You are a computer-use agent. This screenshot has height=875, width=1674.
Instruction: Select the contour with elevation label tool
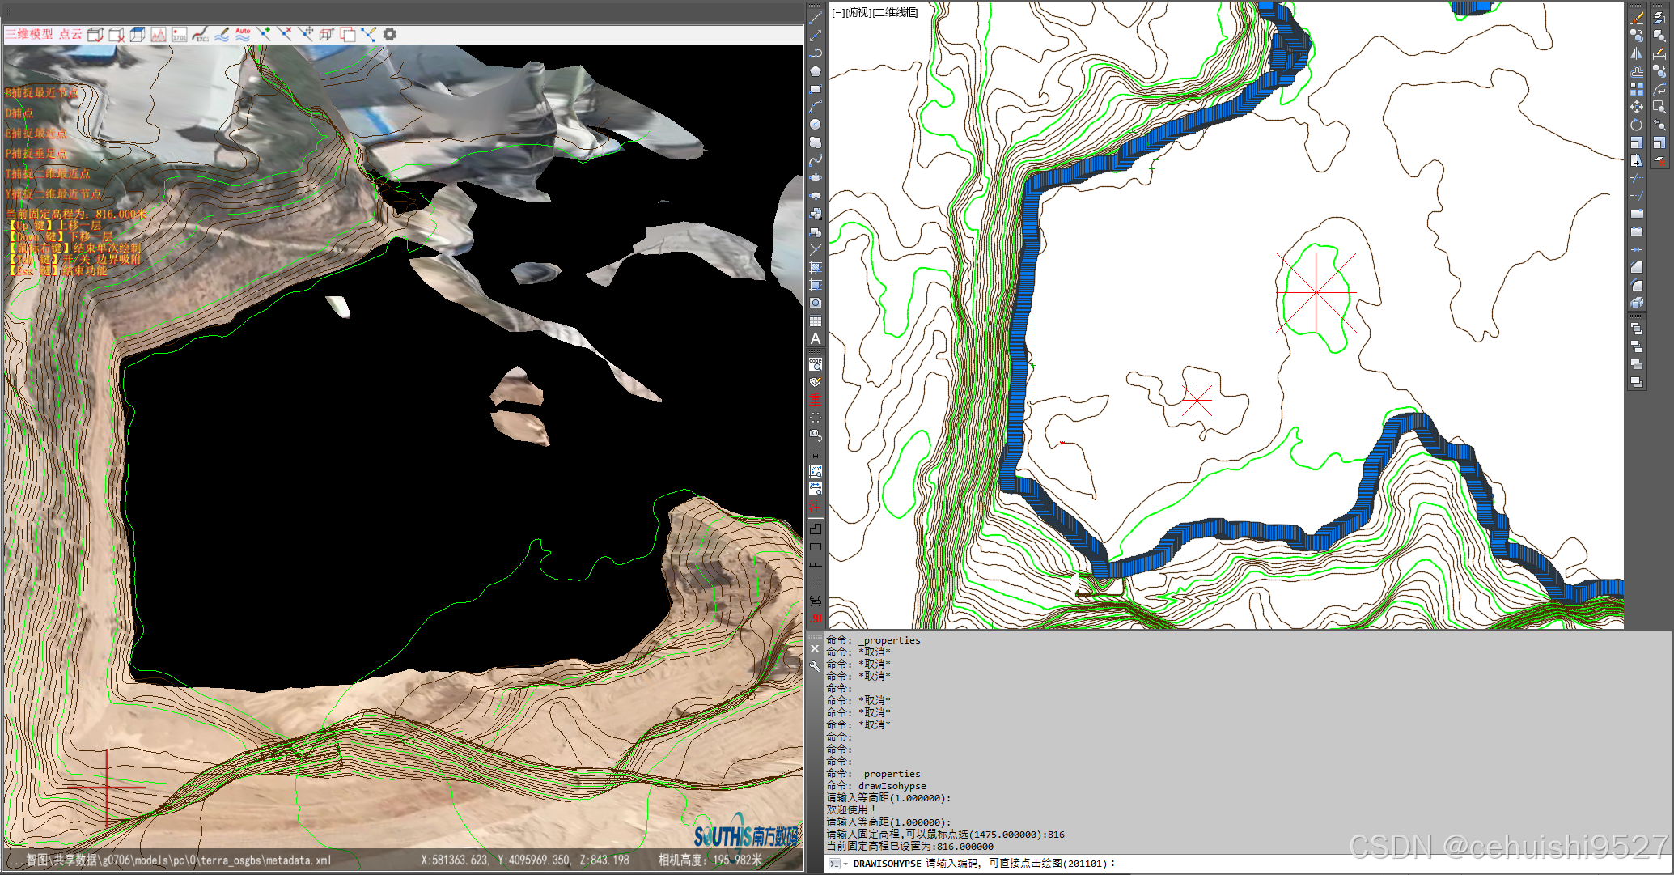(201, 34)
